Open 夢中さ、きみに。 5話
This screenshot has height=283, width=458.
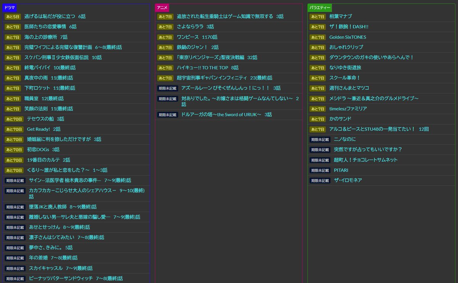pyautogui.click(x=51, y=248)
